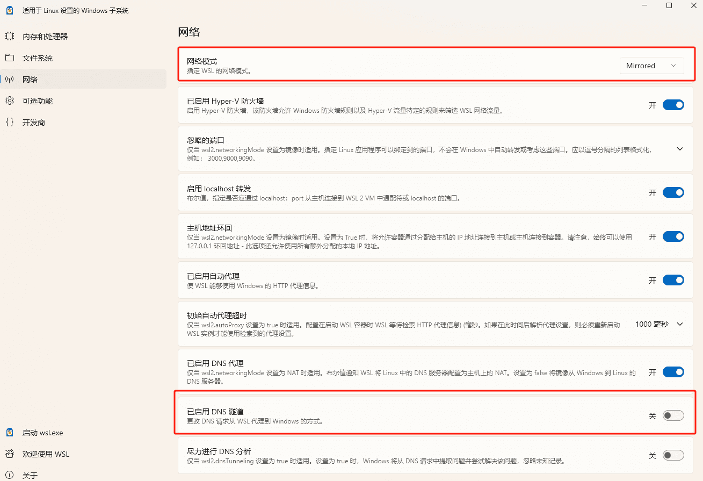Click the info icon beside 关于

9,476
